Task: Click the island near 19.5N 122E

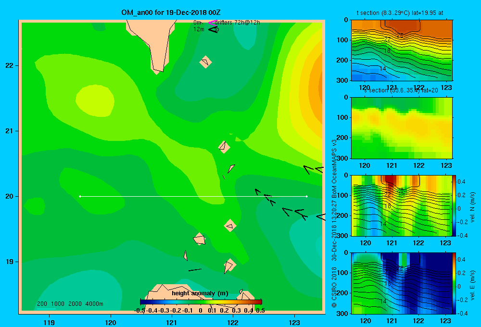Action: click(x=230, y=226)
